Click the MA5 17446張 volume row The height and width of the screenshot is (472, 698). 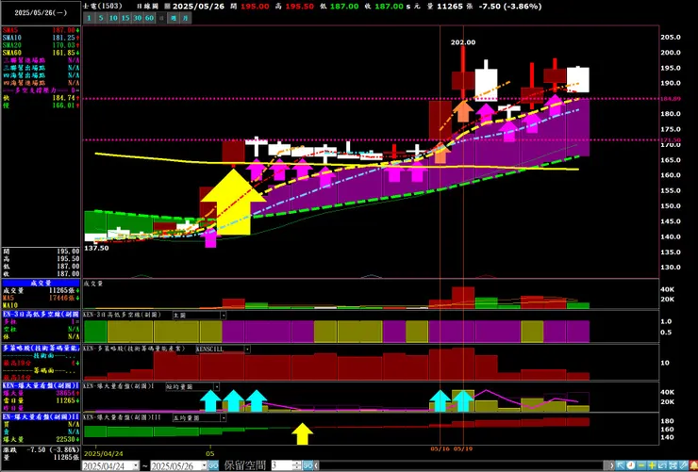[41, 298]
